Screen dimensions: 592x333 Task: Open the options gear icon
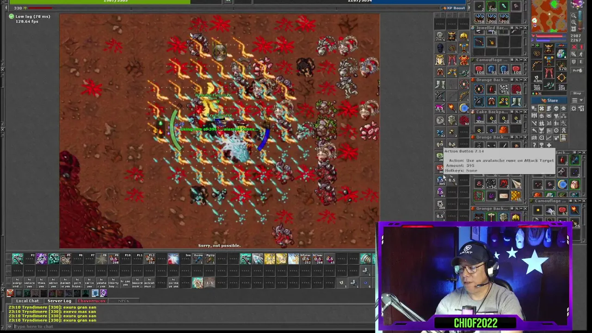click(574, 108)
